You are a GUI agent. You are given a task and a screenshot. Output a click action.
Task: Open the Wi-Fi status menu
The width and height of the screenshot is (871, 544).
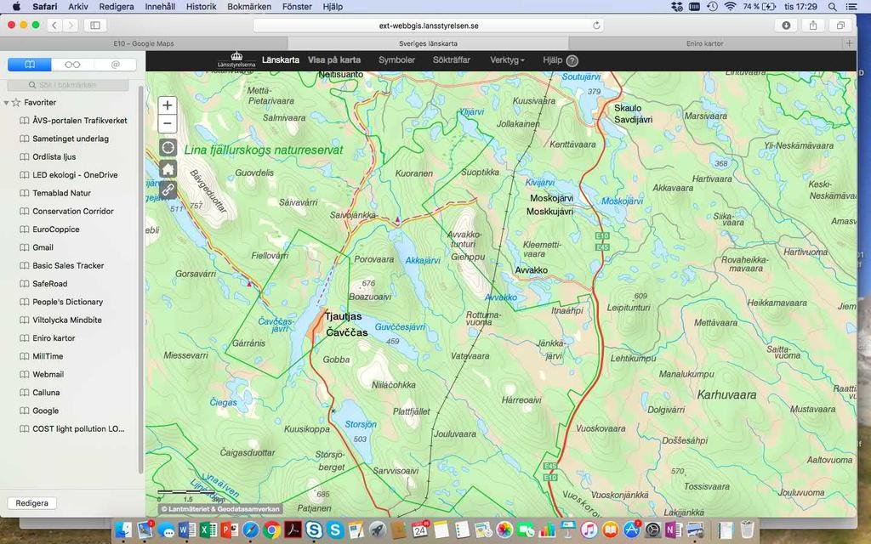pos(731,7)
